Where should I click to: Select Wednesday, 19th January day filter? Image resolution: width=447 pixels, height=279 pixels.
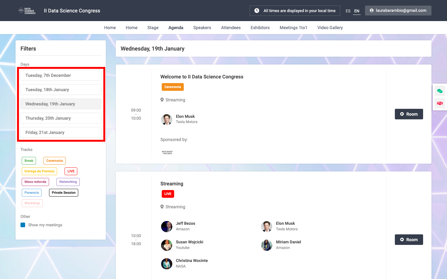61,104
